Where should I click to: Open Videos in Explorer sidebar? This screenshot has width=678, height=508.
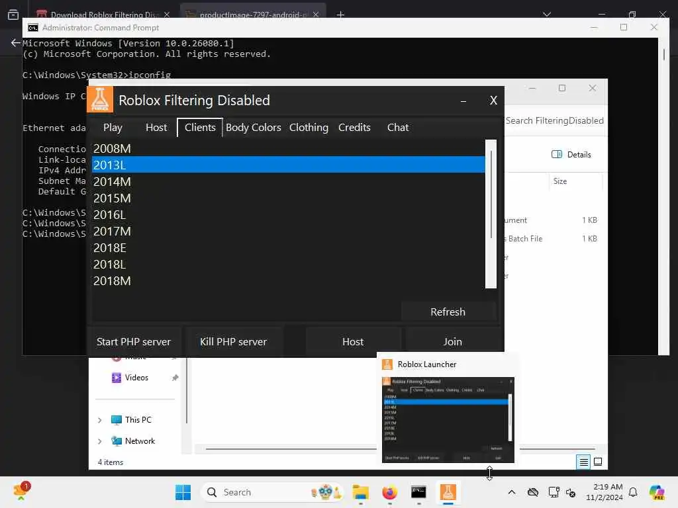coord(136,377)
